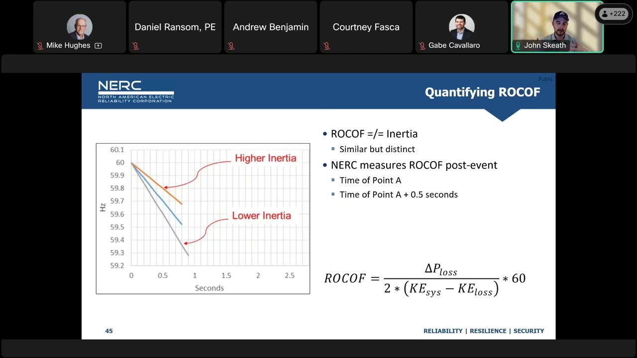Select Courtney Fasca participant tile
The image size is (637, 358).
[x=366, y=27]
